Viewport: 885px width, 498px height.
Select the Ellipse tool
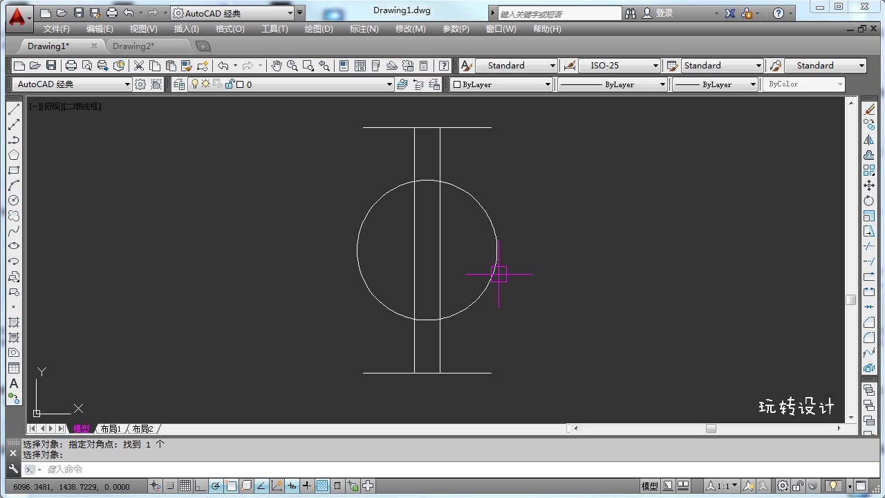14,246
